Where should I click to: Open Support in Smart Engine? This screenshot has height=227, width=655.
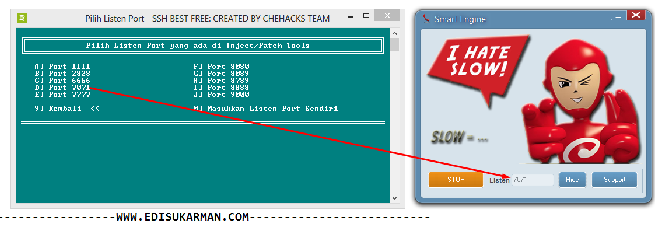615,180
